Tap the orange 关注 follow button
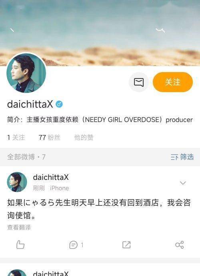The image size is (200, 276). 173,82
